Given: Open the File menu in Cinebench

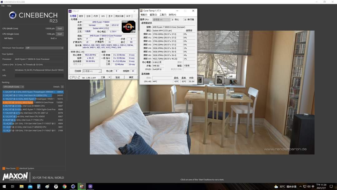Looking at the screenshot, I should coord(3,6).
